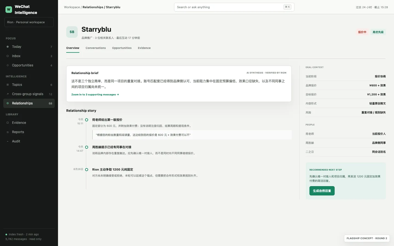This screenshot has height=246, width=394.
Task: Click the Audit dash icon
Action: tap(8, 141)
